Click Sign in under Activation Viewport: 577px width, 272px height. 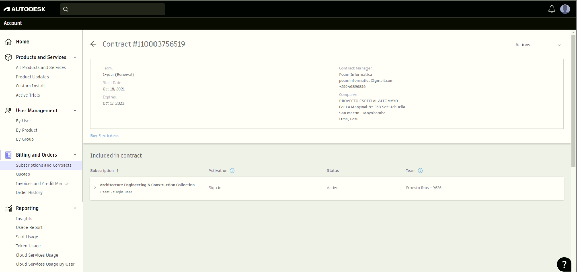[215, 188]
